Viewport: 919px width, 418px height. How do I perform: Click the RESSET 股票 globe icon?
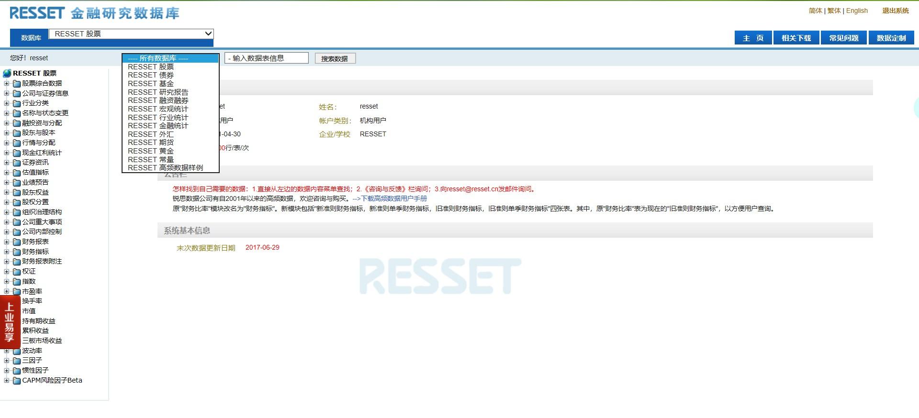tap(7, 73)
